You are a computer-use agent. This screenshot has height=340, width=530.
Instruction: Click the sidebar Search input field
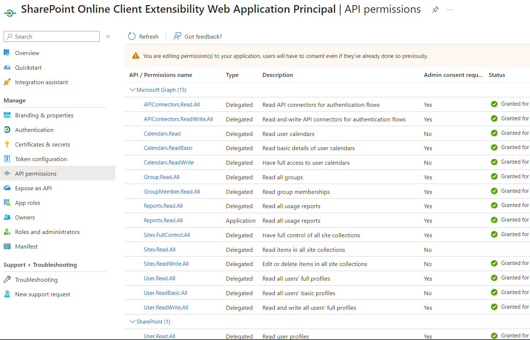click(x=55, y=36)
